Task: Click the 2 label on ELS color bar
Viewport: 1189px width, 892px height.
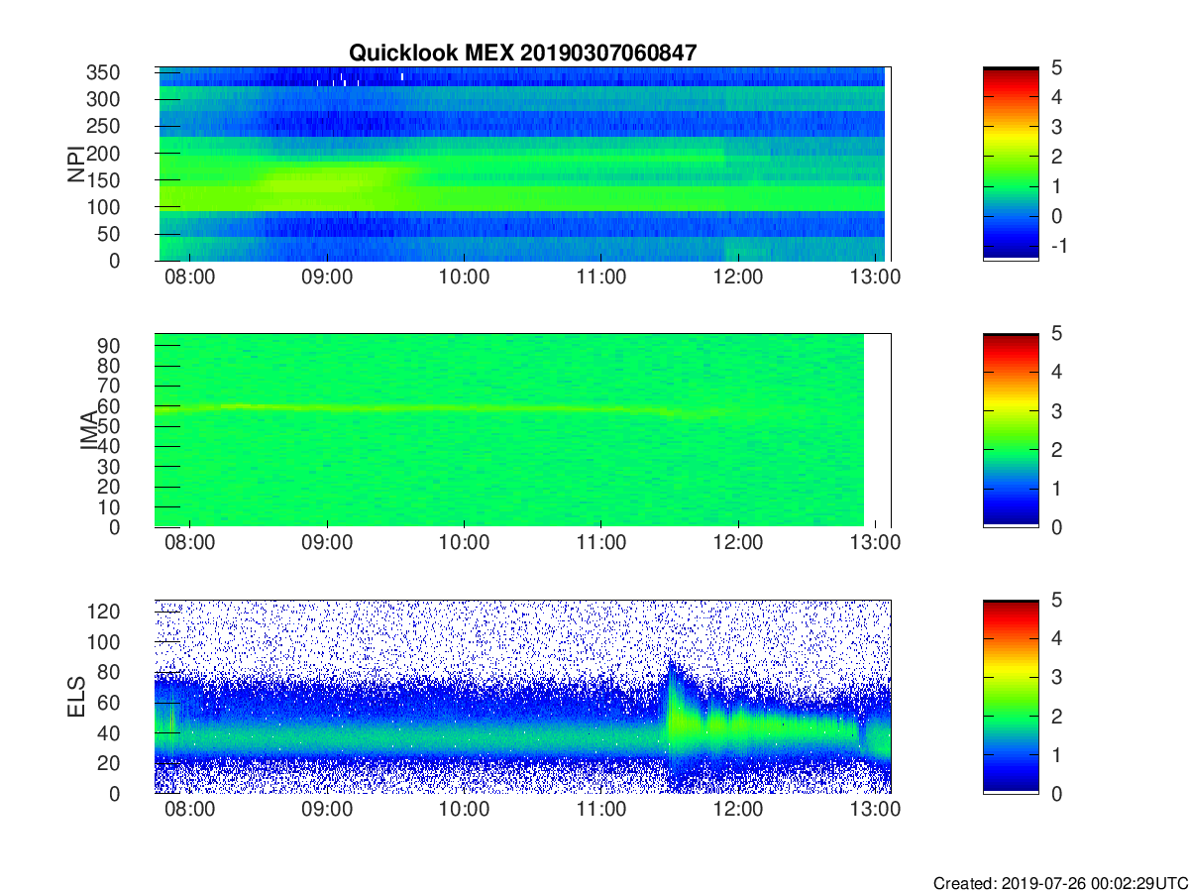Action: 1055,717
